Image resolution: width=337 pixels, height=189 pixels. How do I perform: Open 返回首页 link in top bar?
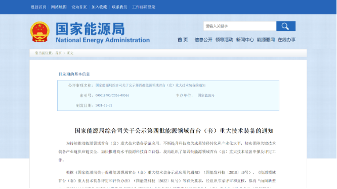(x=38, y=7)
